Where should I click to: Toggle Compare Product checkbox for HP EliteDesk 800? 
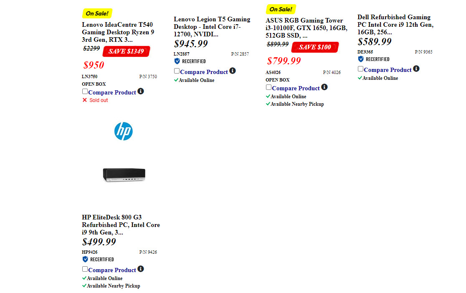[85, 269]
